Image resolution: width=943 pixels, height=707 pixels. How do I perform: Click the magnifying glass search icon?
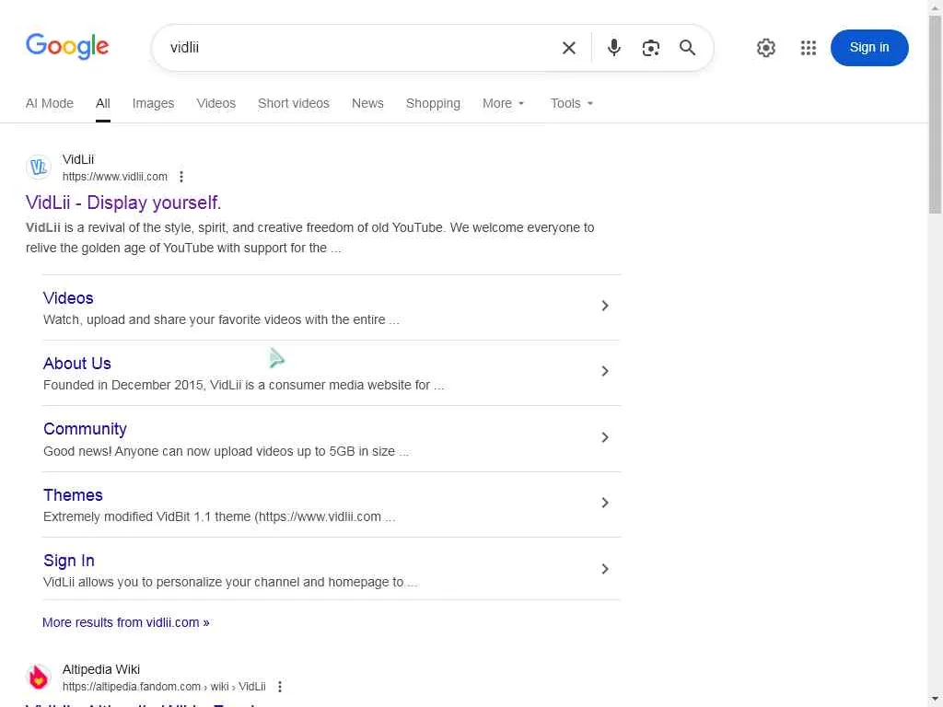click(x=687, y=48)
